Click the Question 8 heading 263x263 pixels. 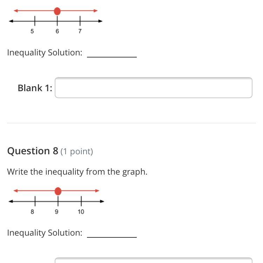[33, 151]
